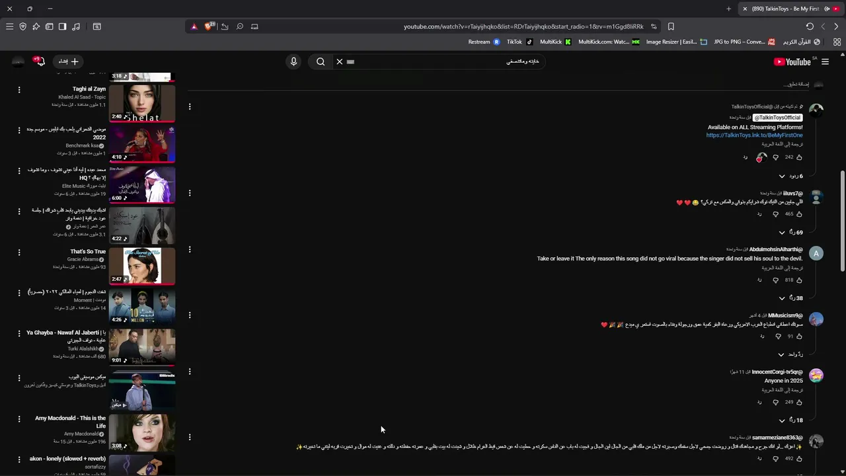Dislike the pinned TalkinToysOfficial comment
846x476 pixels.
pyautogui.click(x=775, y=157)
